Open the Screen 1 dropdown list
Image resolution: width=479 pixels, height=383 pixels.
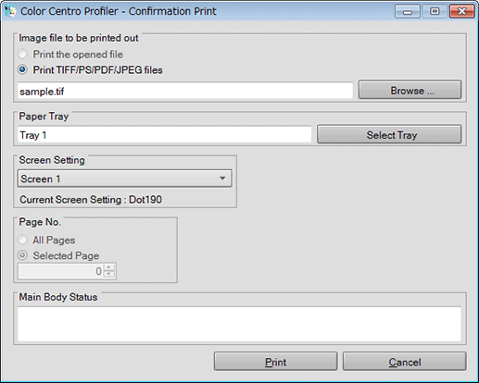(x=124, y=179)
